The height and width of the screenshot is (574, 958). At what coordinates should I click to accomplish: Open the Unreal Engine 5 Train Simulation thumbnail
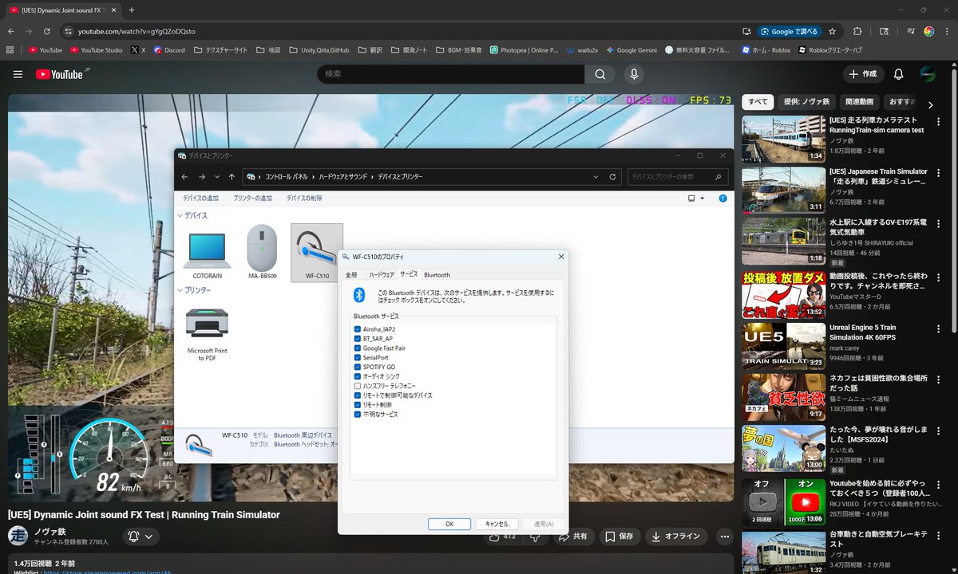coord(783,345)
